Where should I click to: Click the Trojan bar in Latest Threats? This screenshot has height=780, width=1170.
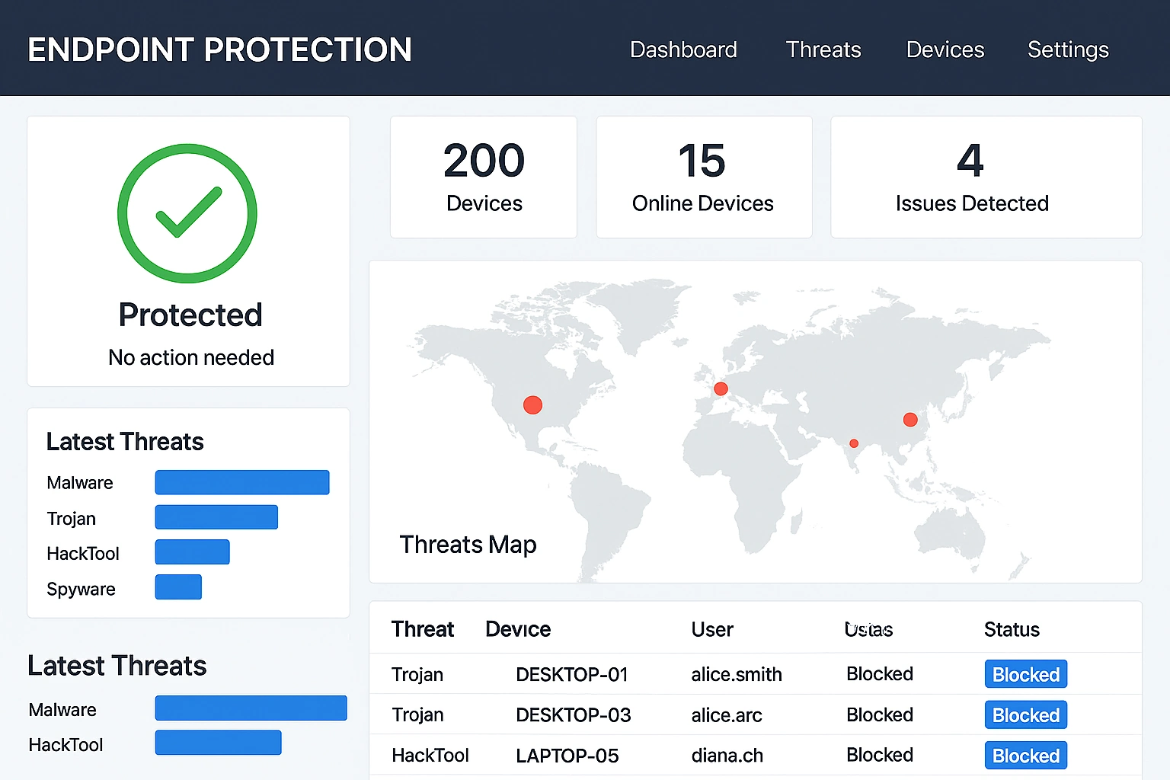216,516
